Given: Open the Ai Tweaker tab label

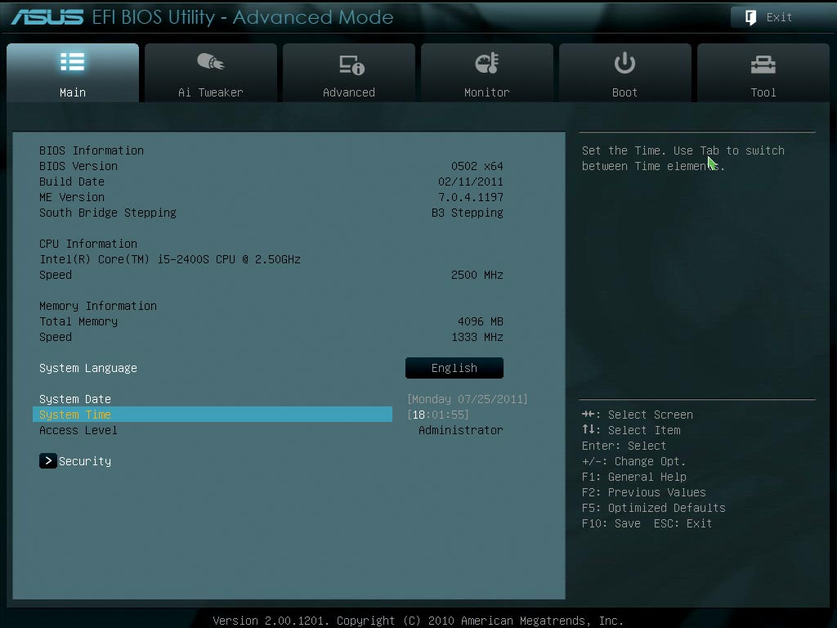Looking at the screenshot, I should pos(210,92).
